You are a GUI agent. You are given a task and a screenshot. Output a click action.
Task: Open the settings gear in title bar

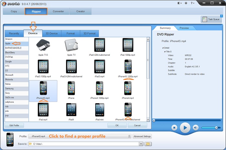click(186, 3)
